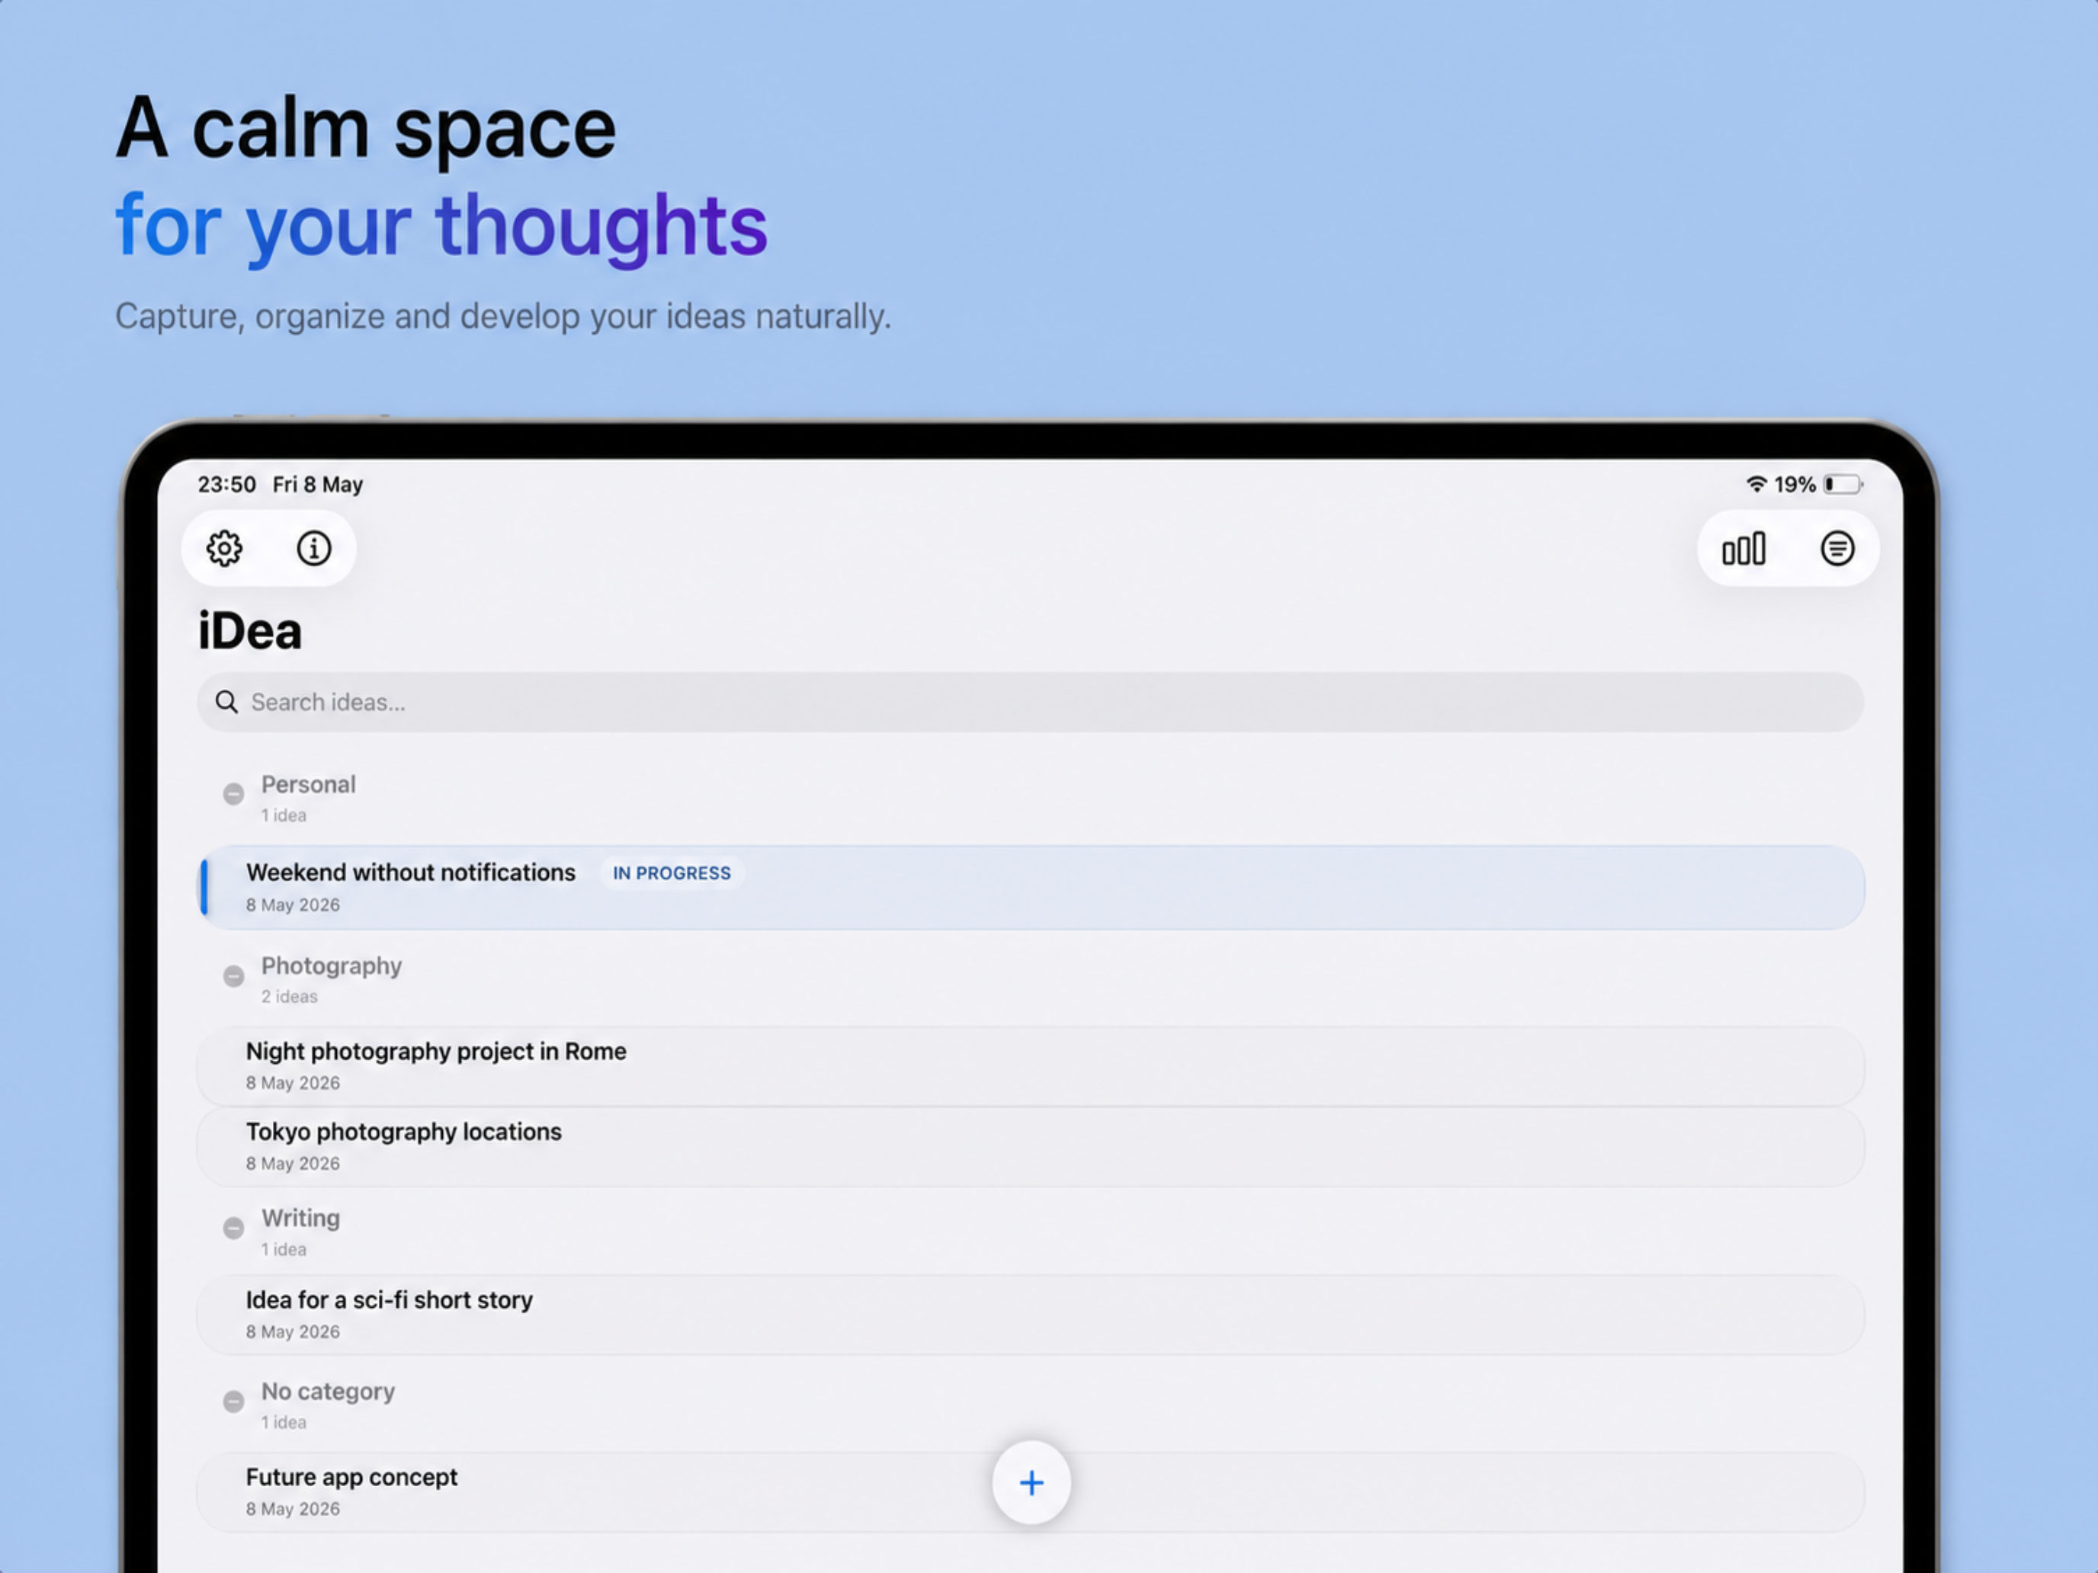The height and width of the screenshot is (1573, 2098).
Task: Click the 19% battery percentage
Action: coord(1795,485)
